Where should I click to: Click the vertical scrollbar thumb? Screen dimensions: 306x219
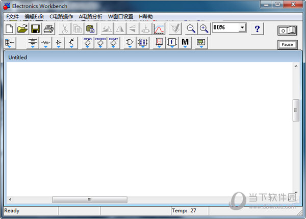pos(296,111)
